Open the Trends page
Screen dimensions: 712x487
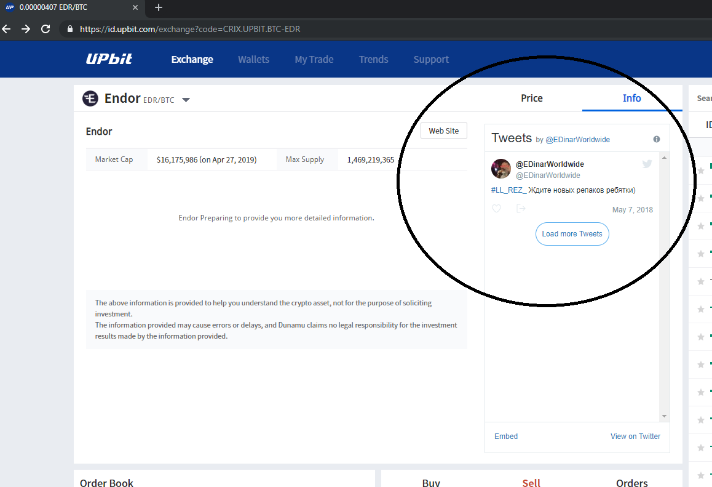pyautogui.click(x=374, y=60)
